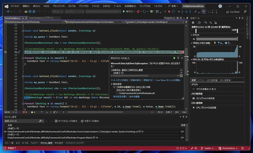The image size is (253, 153).
Task: Open the 100 % zoom level dropdown
Action: 9,112
